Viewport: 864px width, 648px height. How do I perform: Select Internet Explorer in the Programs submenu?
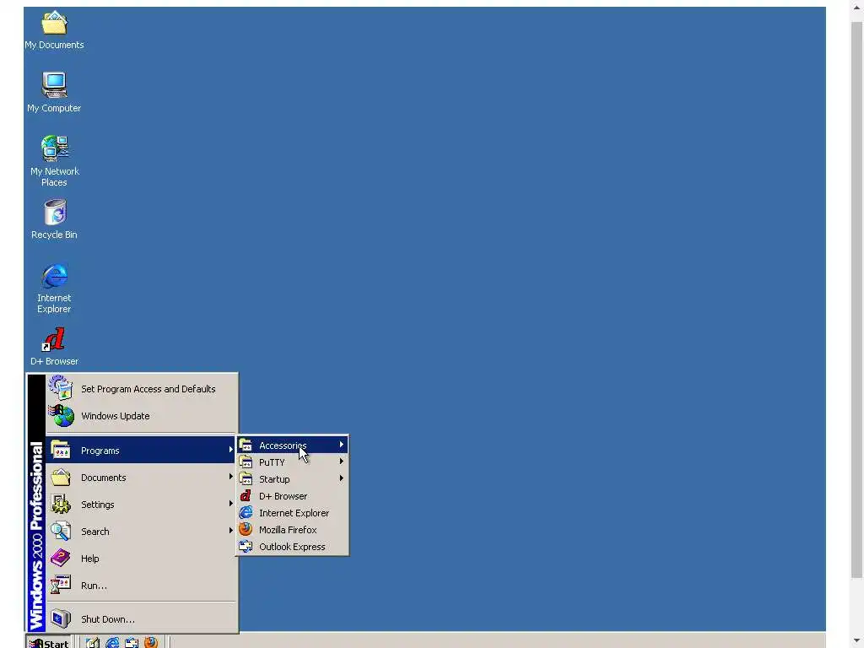pyautogui.click(x=292, y=513)
